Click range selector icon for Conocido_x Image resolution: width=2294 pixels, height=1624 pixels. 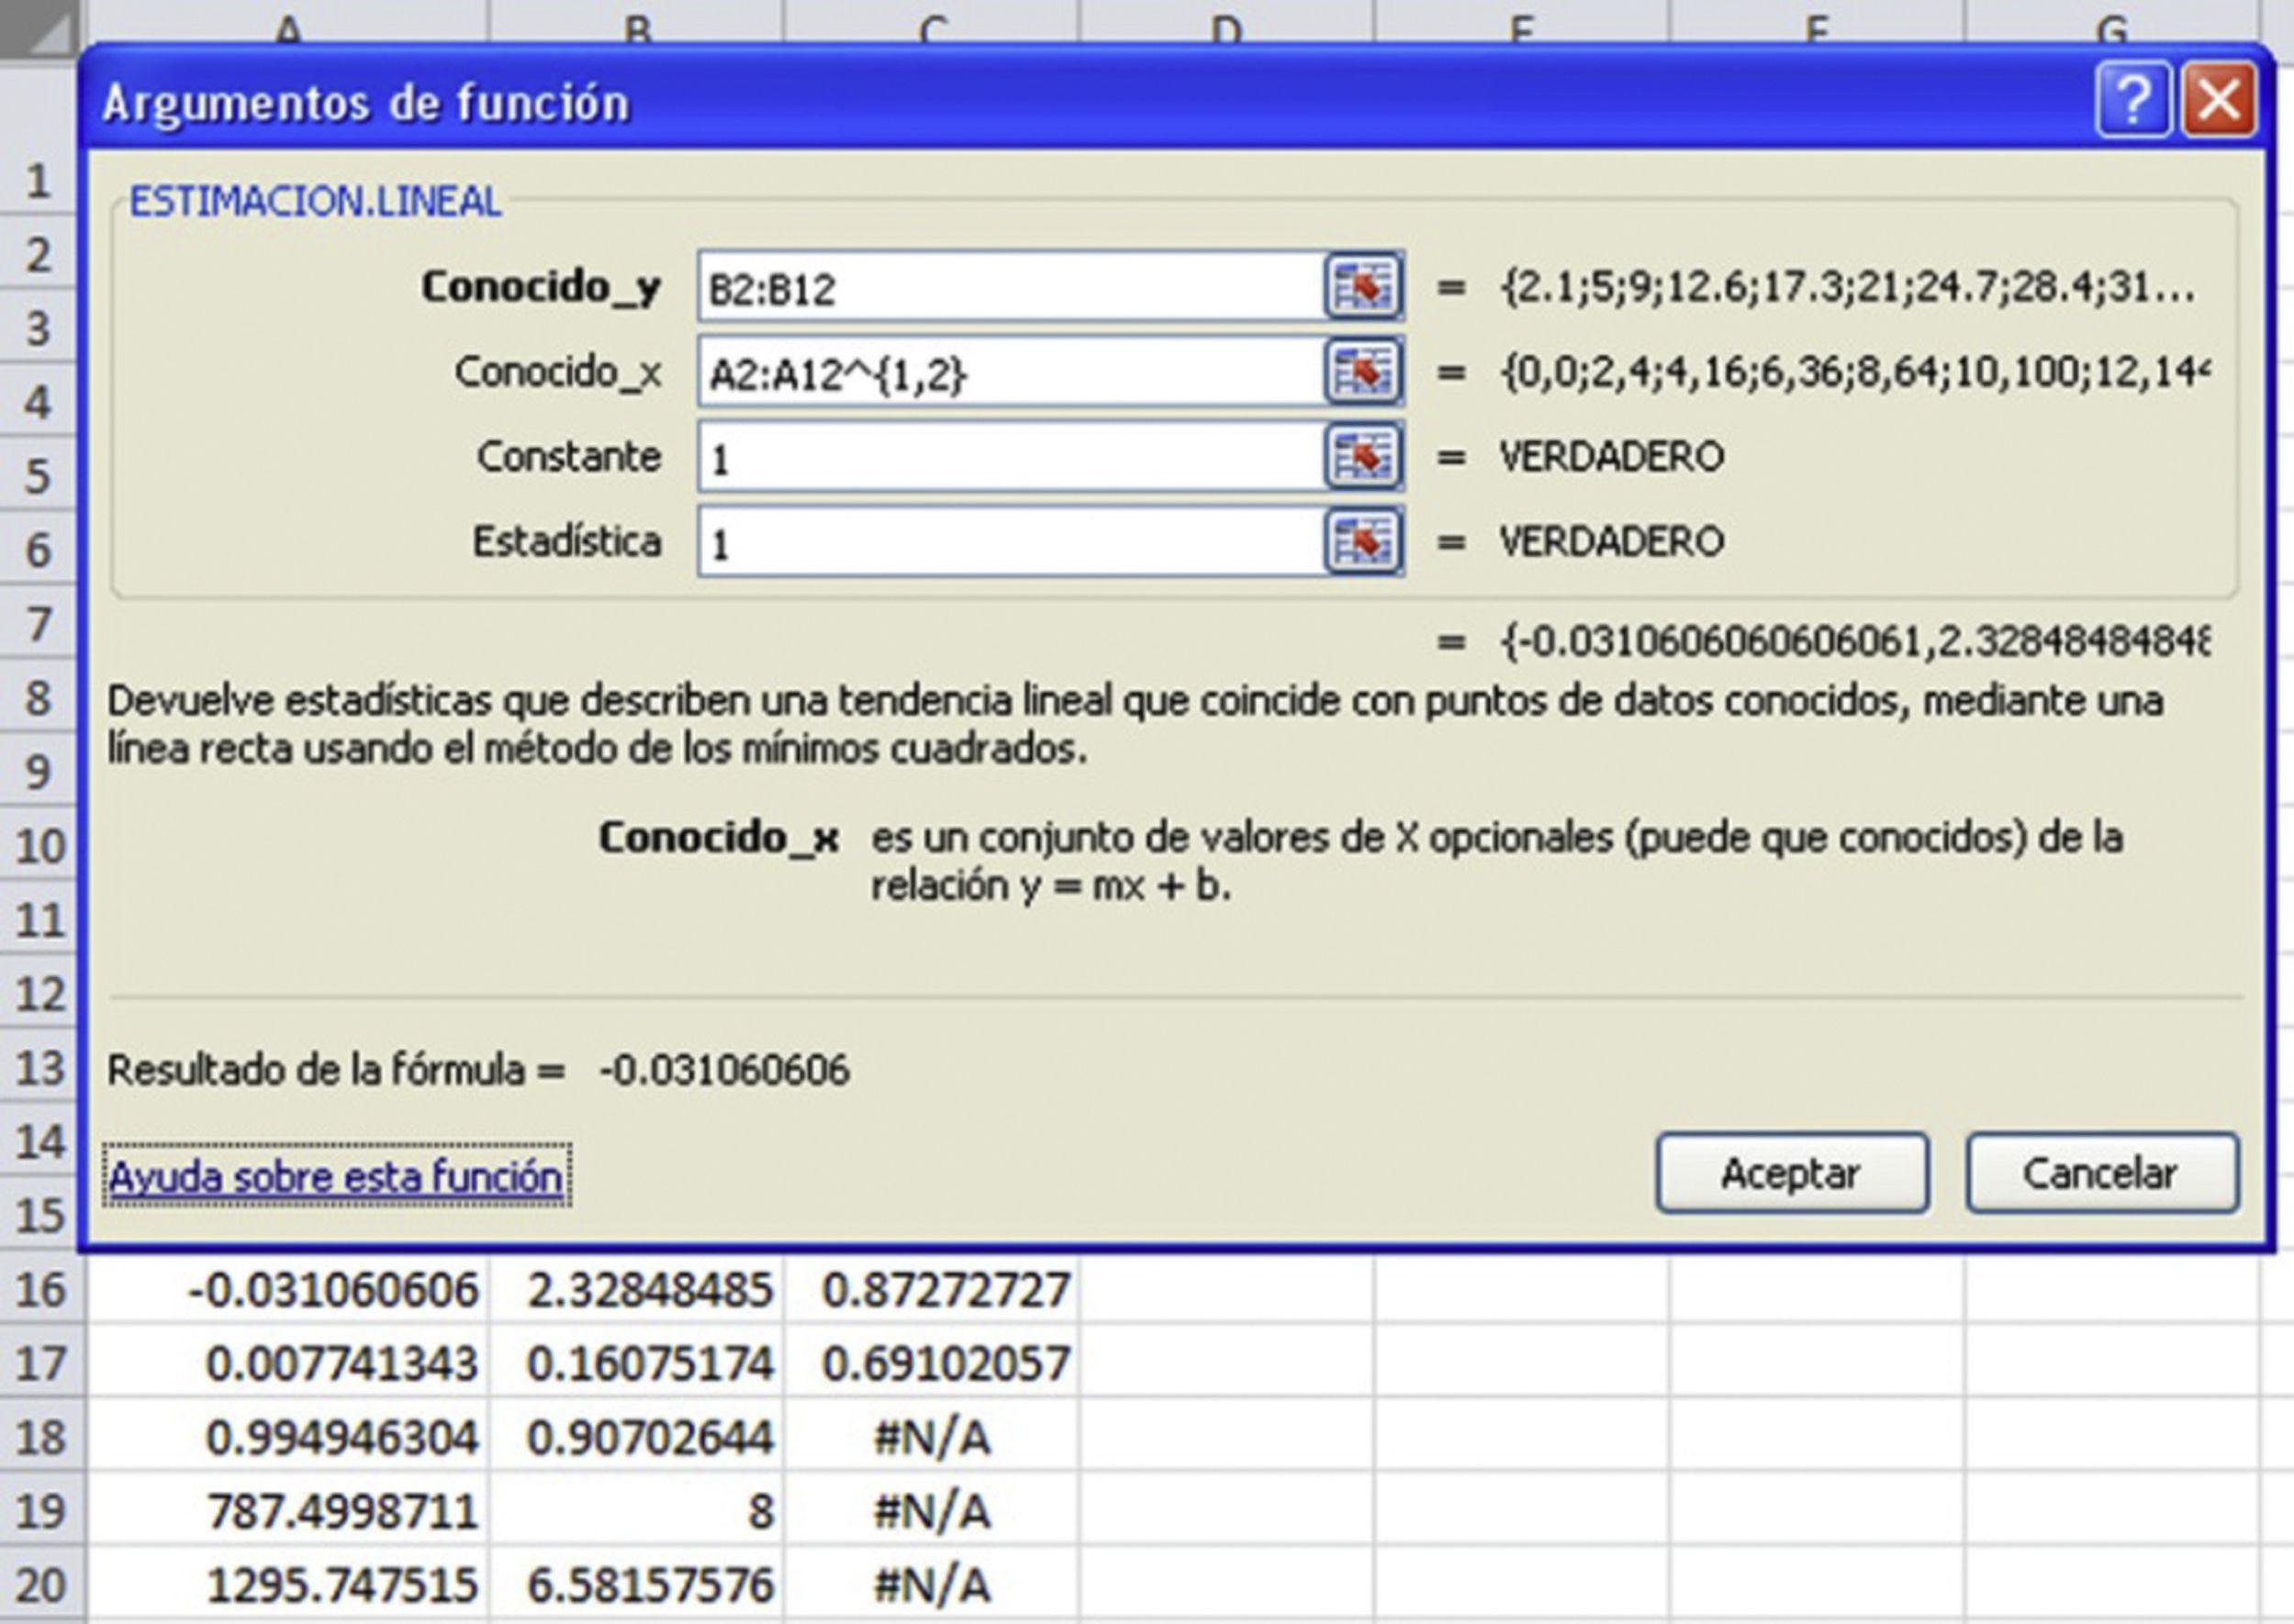coord(1361,372)
